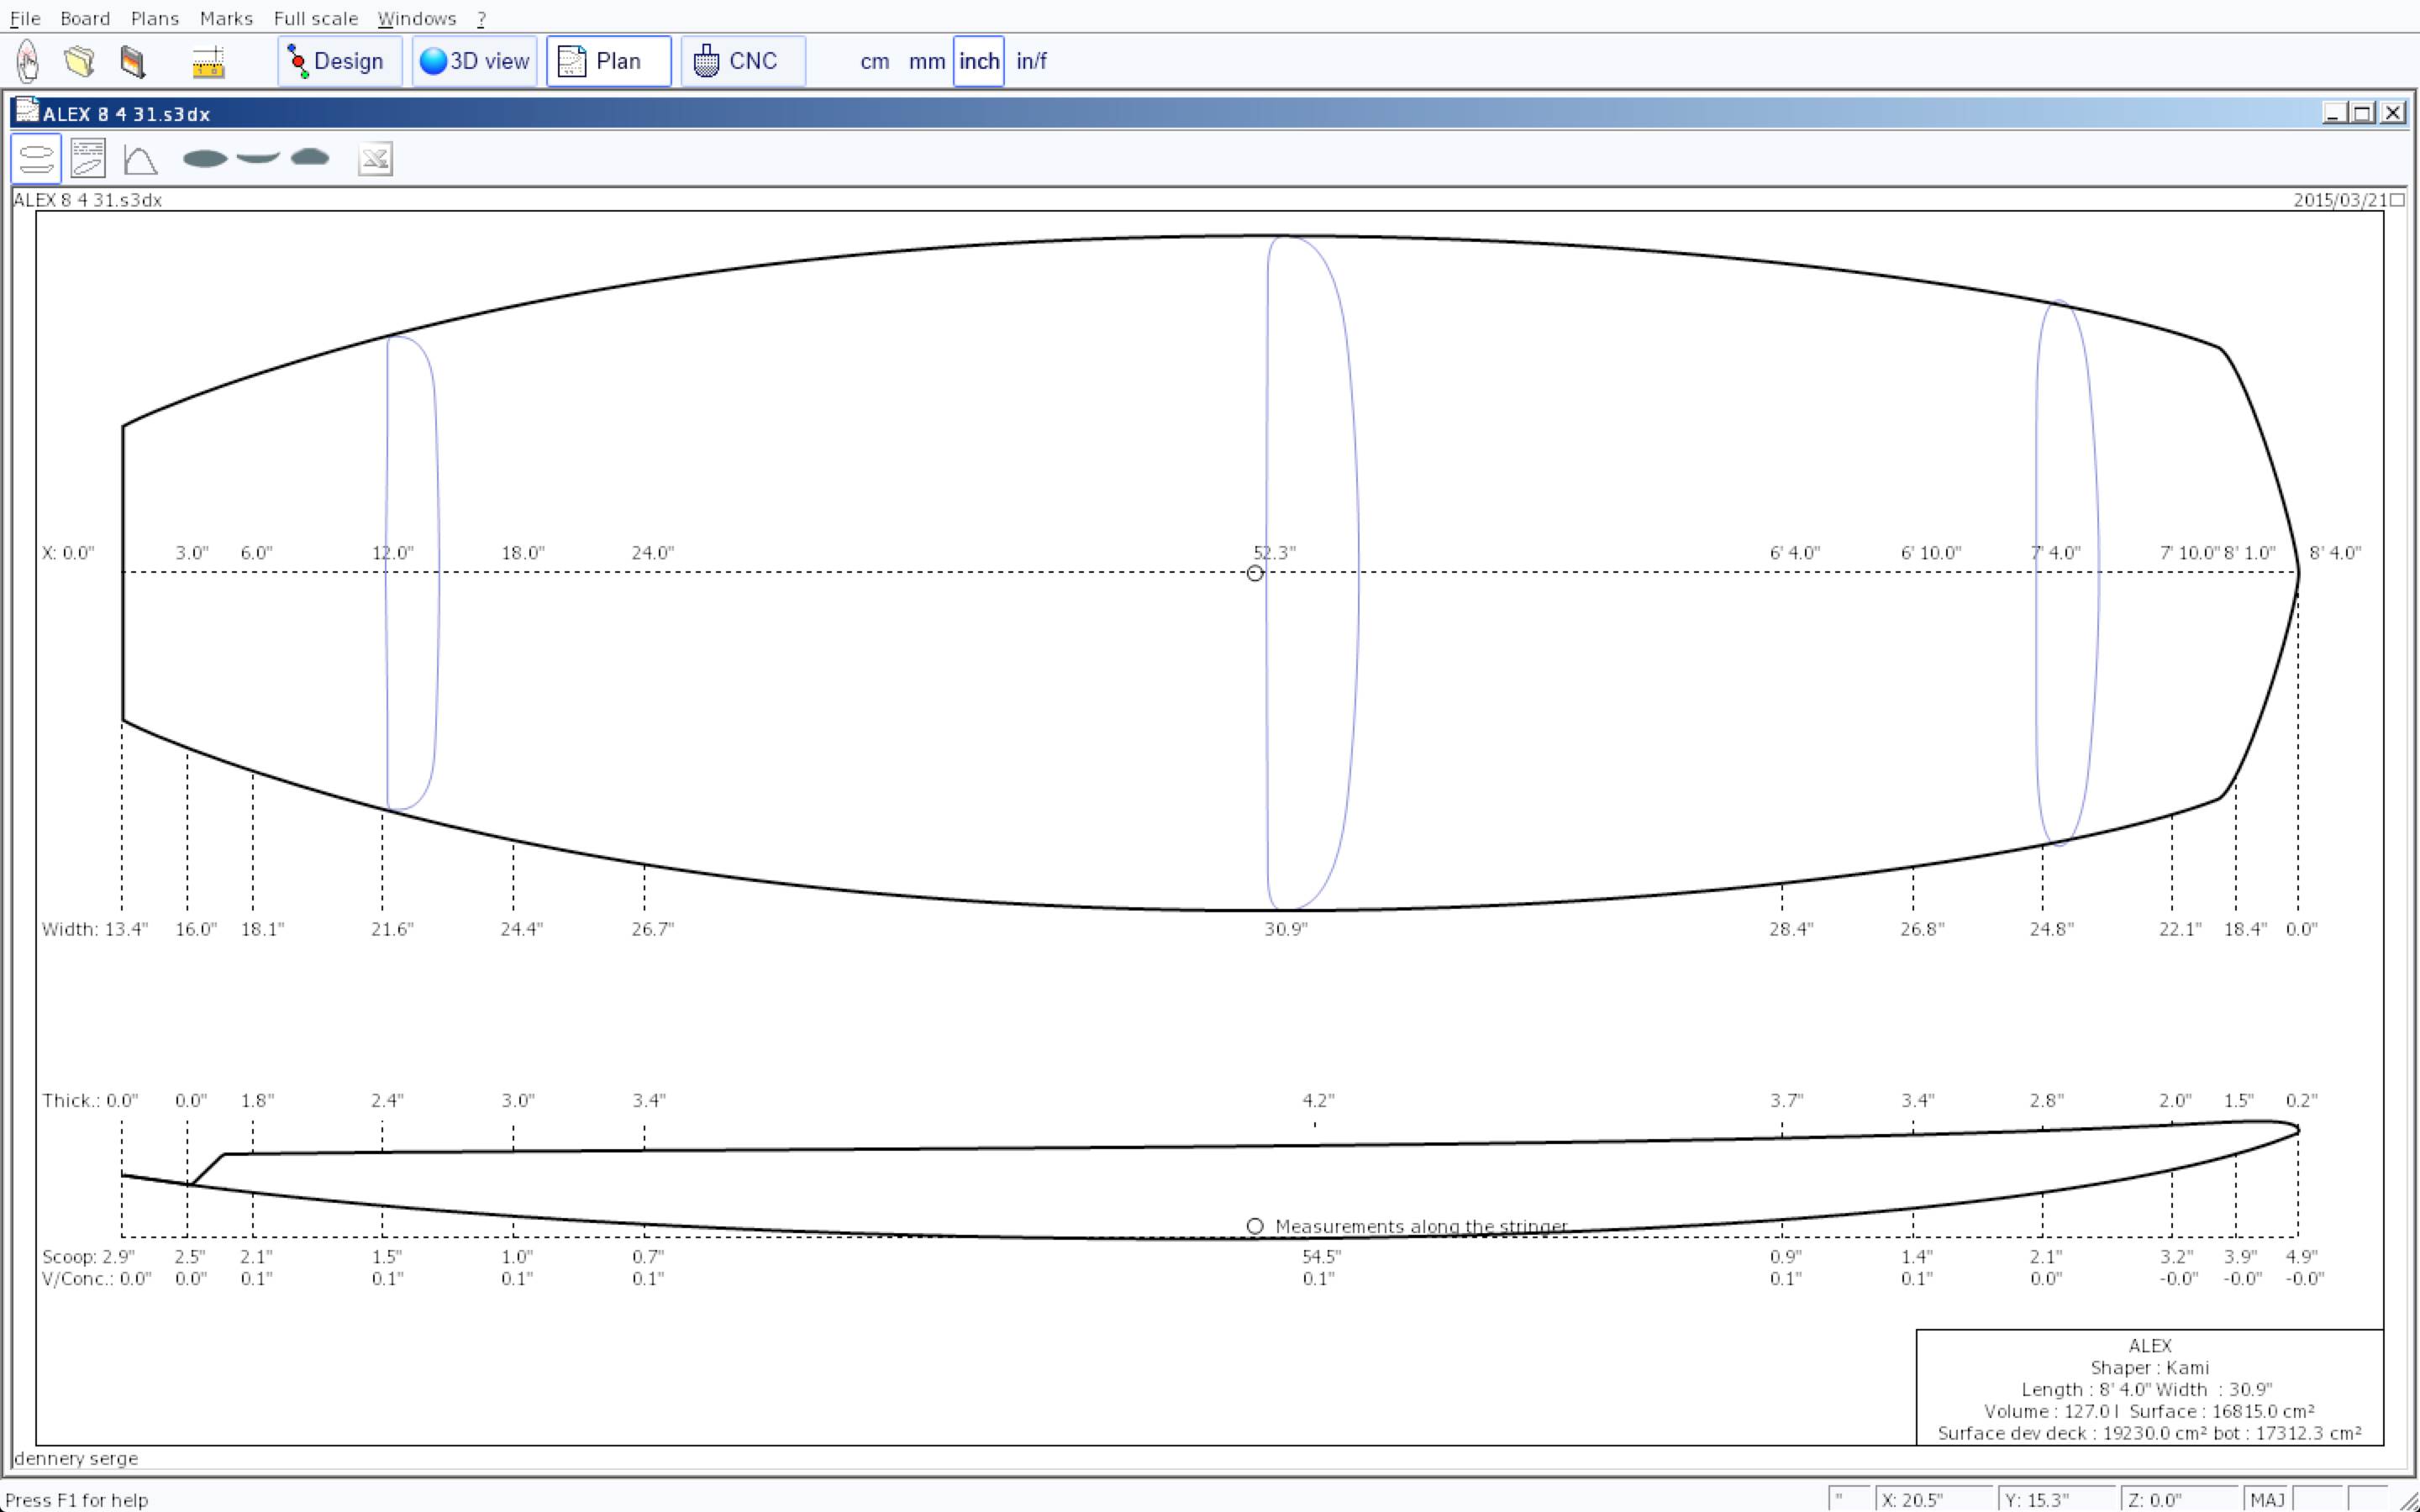Click the Excel export icon

375,159
